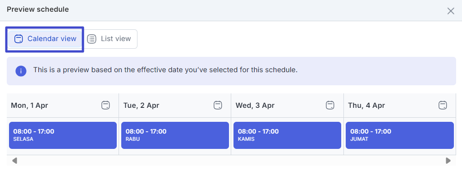Click the blue info icon in banner
Image resolution: width=462 pixels, height=171 pixels.
21,71
